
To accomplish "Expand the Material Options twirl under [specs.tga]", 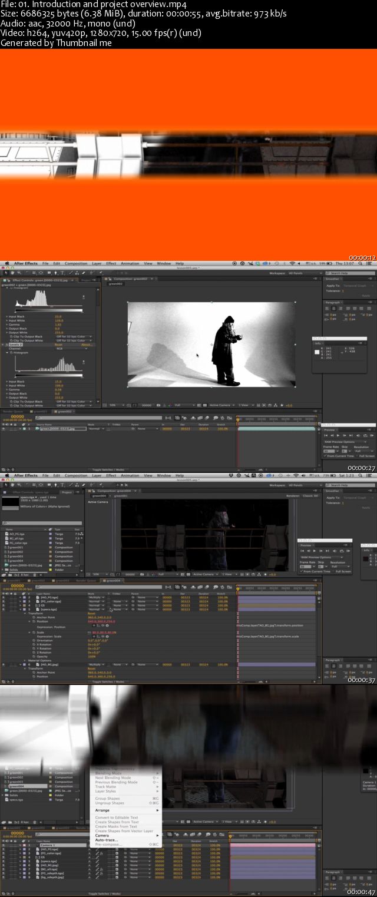I will [x=25, y=660].
